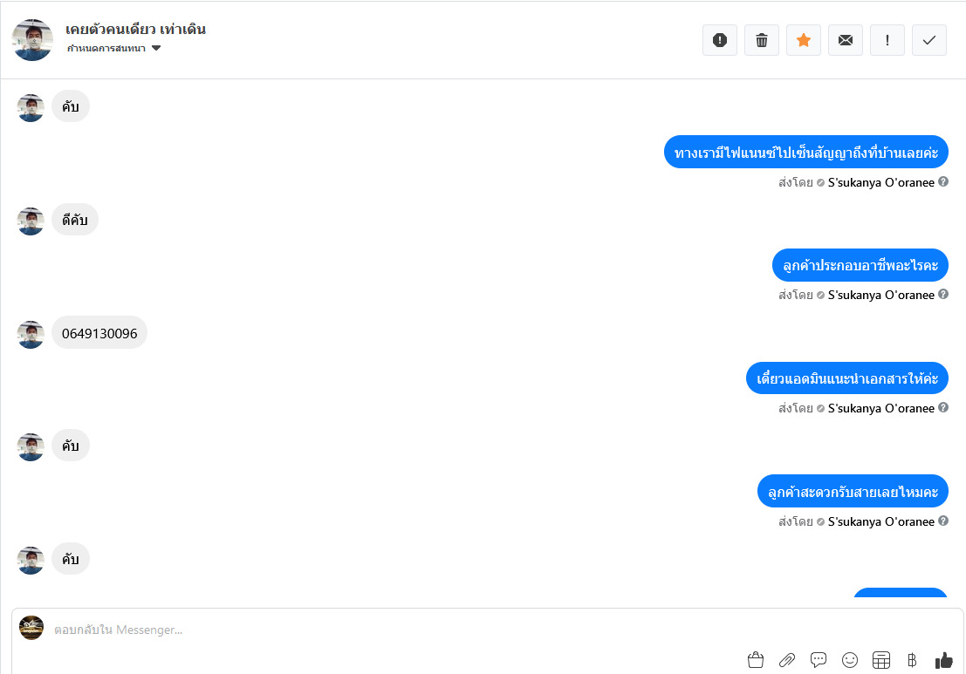Mark conversation as spam with exclamation octagon icon
Screen dimensions: 966x674
click(x=720, y=41)
